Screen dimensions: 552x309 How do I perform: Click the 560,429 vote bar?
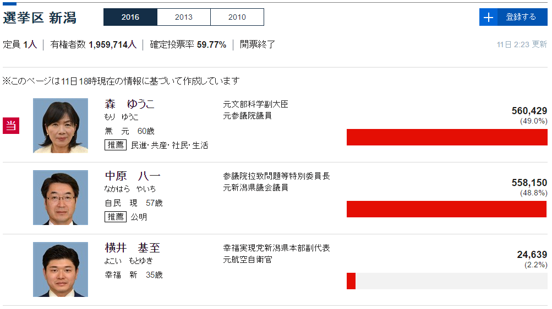447,137
